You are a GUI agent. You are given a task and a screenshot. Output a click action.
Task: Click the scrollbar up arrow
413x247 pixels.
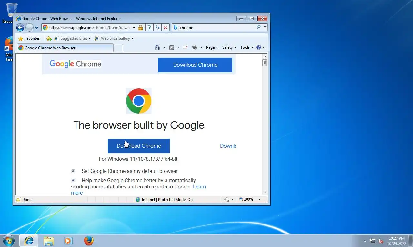tap(265, 56)
